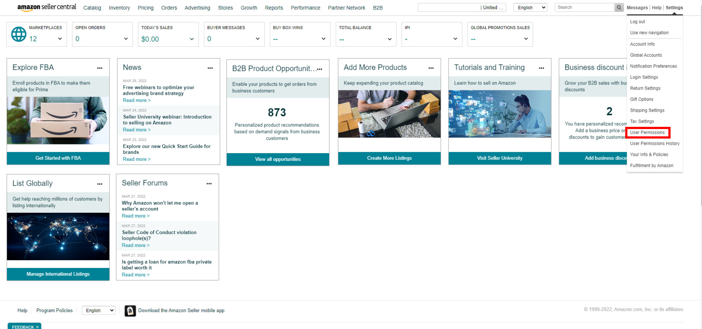Open the Orders menu
The width and height of the screenshot is (702, 329).
pyautogui.click(x=169, y=8)
